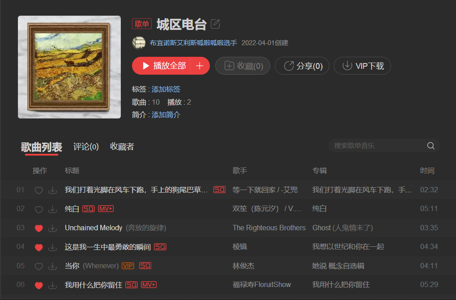Open the MV for 纯白

pyautogui.click(x=106, y=209)
